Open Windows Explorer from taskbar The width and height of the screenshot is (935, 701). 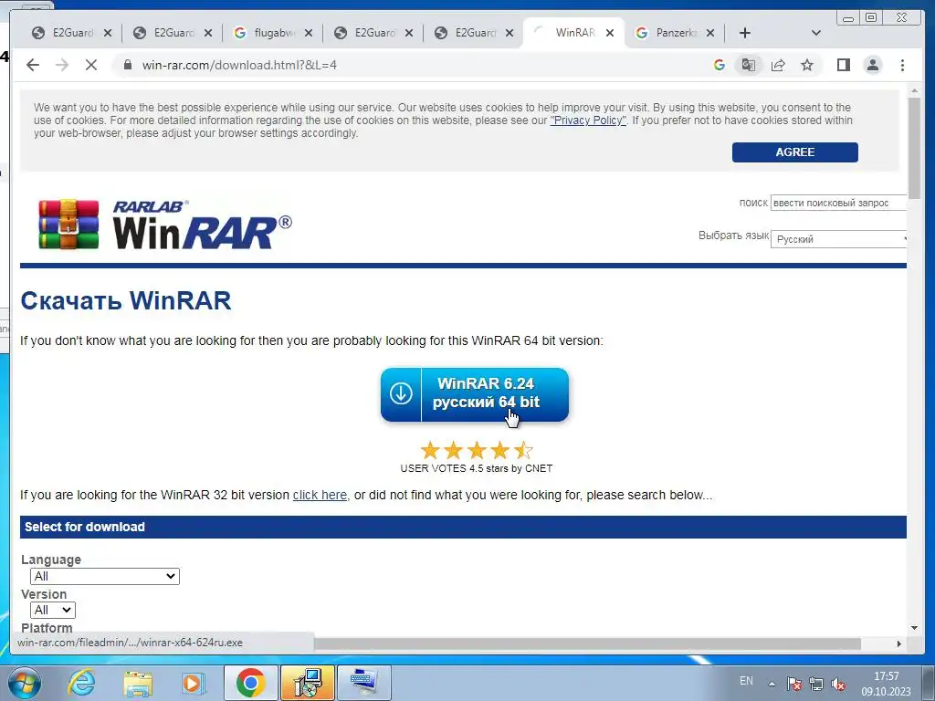pyautogui.click(x=138, y=683)
